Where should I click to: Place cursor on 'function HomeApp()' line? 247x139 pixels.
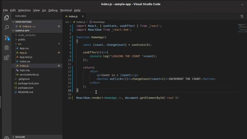91,37
